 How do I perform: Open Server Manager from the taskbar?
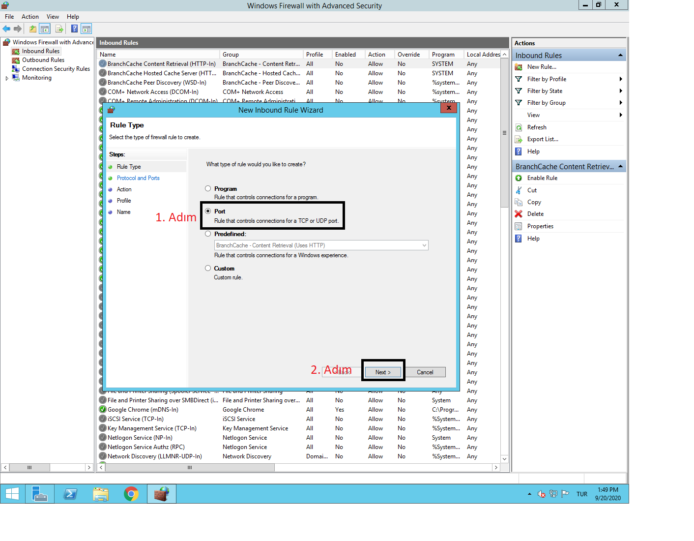pyautogui.click(x=40, y=494)
